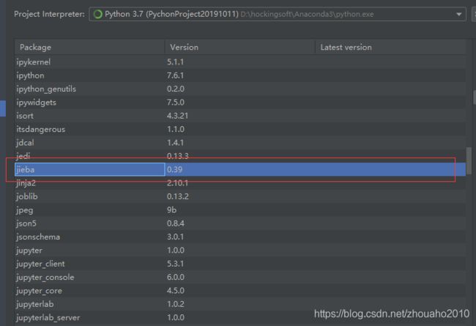Click version 3.0.1 of jsonschema

[175, 237]
